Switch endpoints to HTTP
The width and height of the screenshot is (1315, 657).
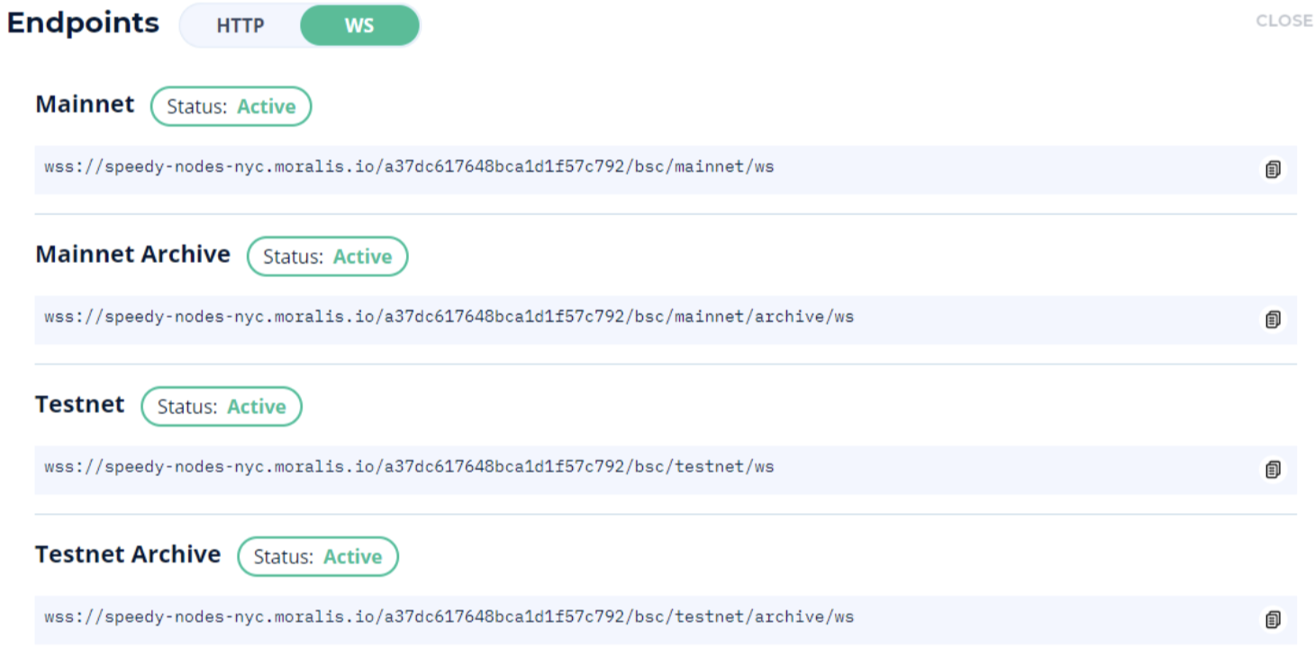point(240,25)
